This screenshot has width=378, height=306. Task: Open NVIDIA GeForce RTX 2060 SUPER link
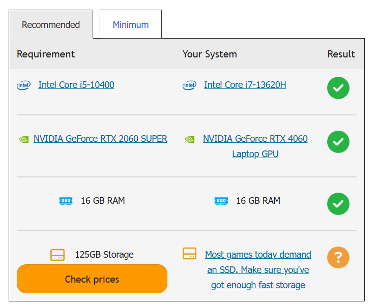pos(100,139)
